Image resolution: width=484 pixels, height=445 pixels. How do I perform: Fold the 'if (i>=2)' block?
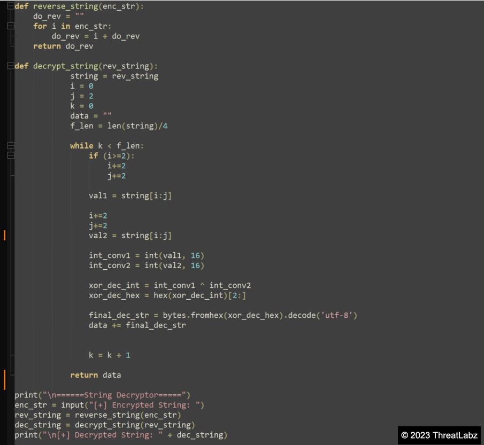tap(11, 155)
